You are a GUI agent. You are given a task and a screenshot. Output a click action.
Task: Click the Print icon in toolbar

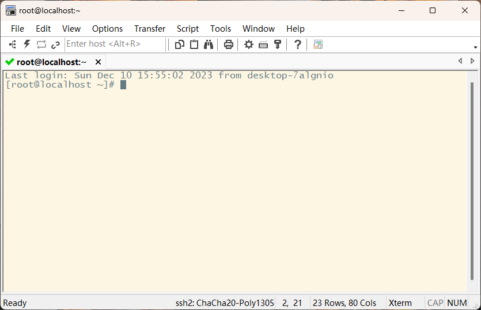[x=229, y=44]
